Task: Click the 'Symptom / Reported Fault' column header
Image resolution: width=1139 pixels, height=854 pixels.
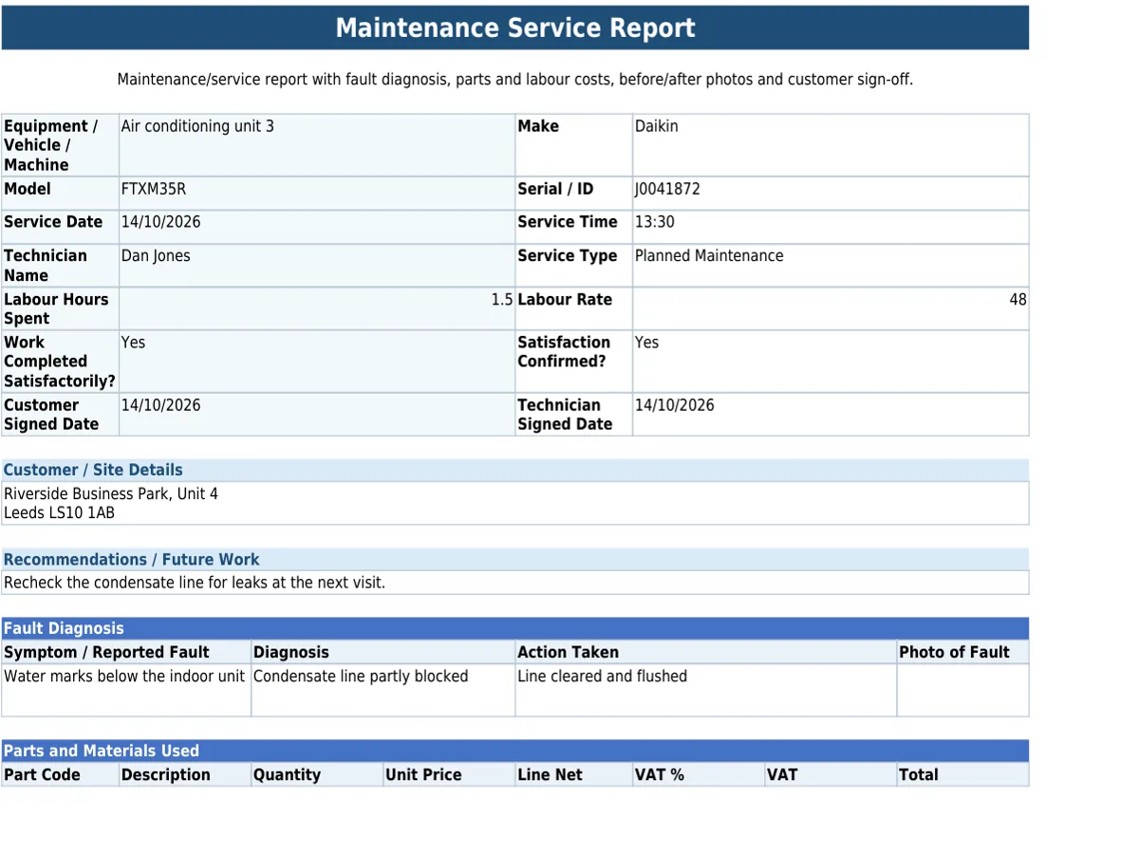Action: click(x=126, y=652)
